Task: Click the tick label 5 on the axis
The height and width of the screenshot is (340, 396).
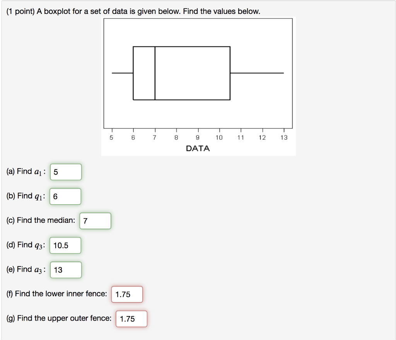Action: pos(111,137)
